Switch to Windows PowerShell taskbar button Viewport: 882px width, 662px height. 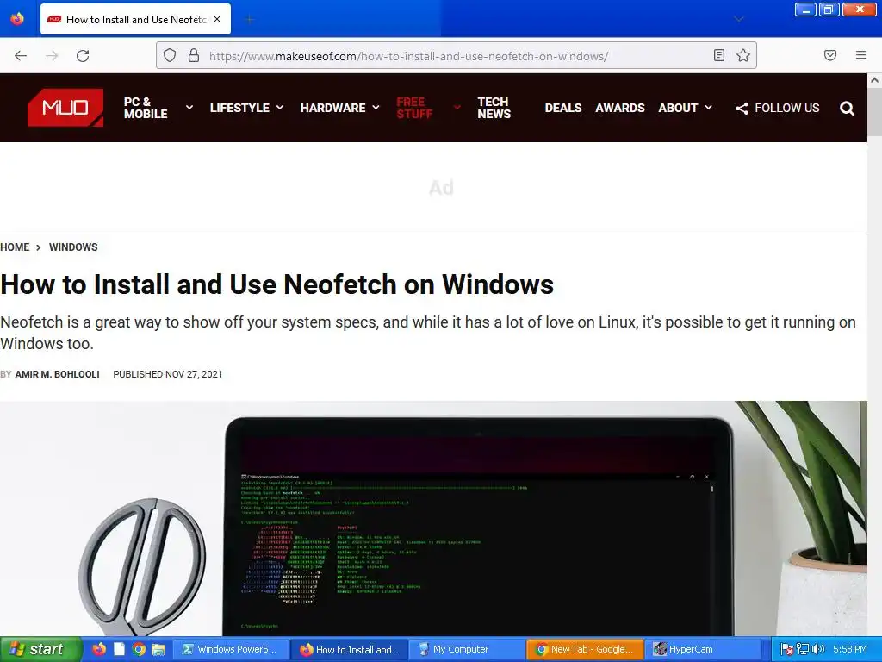pyautogui.click(x=230, y=649)
